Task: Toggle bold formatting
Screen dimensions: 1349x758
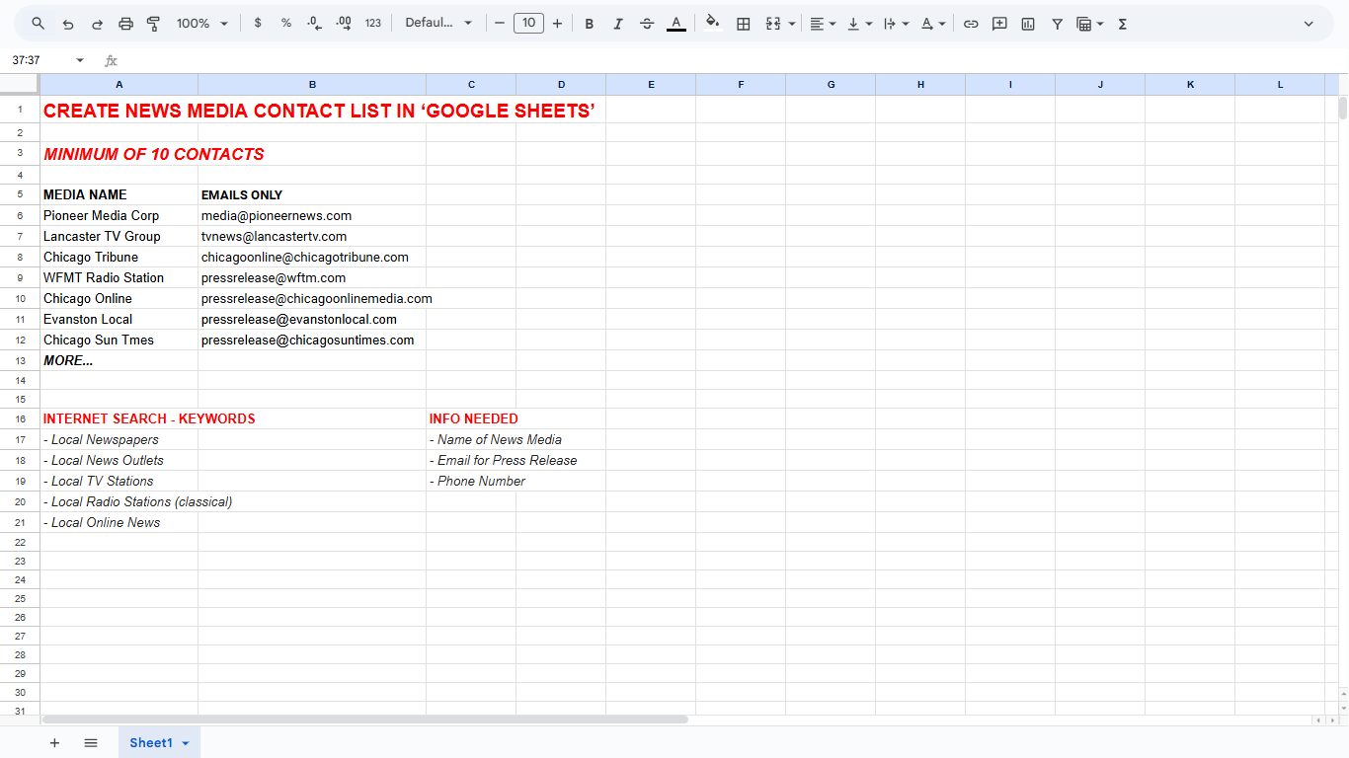Action: (x=590, y=24)
